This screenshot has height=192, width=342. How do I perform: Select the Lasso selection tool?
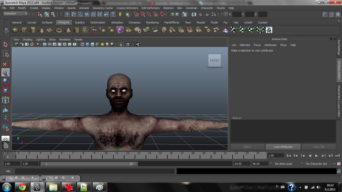click(6, 54)
